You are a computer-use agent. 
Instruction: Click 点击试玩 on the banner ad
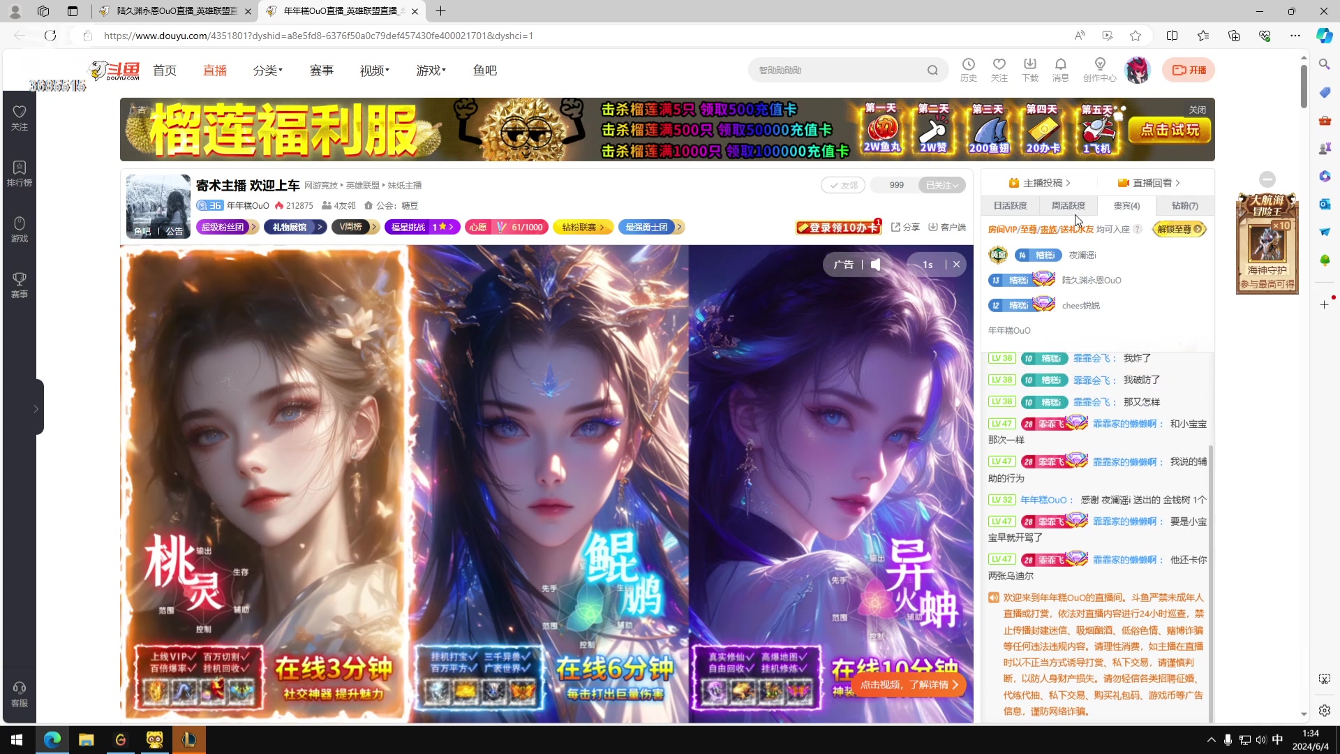coord(1170,130)
